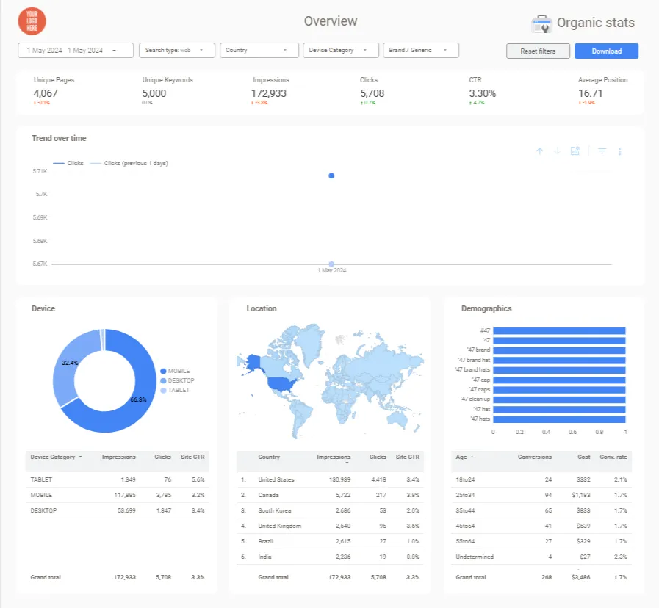Click the CTR value 3.30%
Image resolution: width=659 pixels, height=608 pixels.
click(x=483, y=93)
